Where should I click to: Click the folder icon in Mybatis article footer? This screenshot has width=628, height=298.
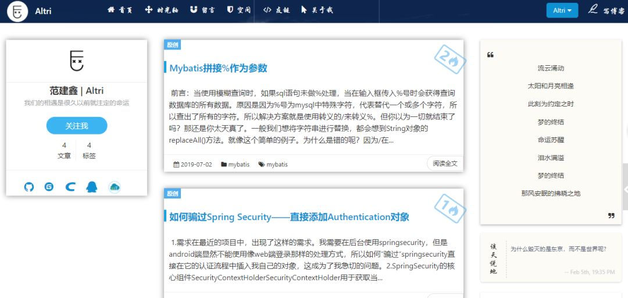(x=224, y=165)
